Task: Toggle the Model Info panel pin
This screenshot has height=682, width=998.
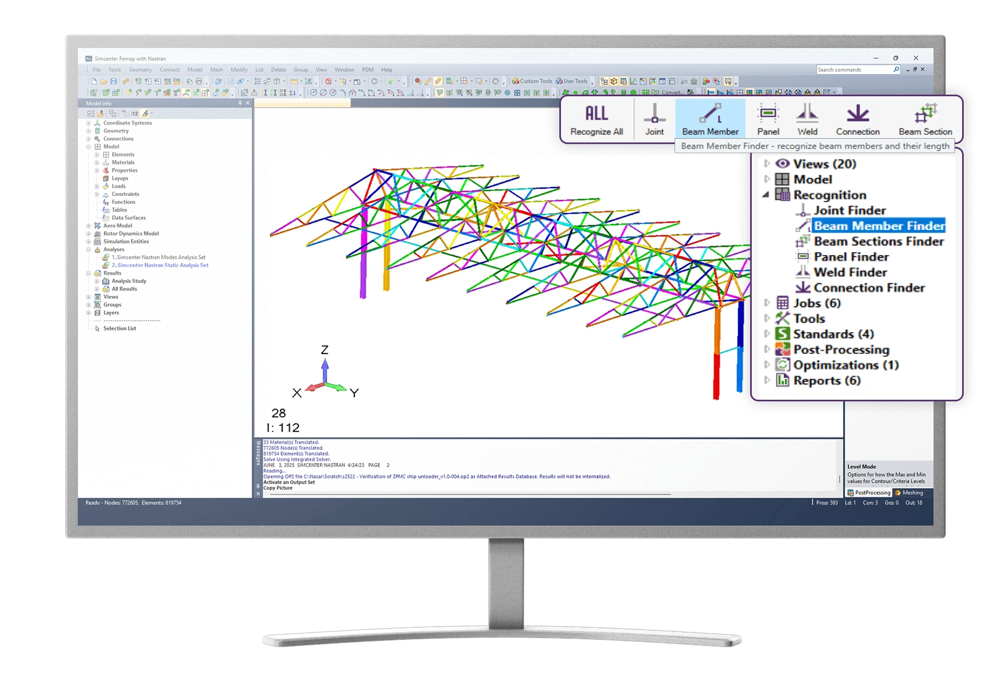Action: click(240, 103)
